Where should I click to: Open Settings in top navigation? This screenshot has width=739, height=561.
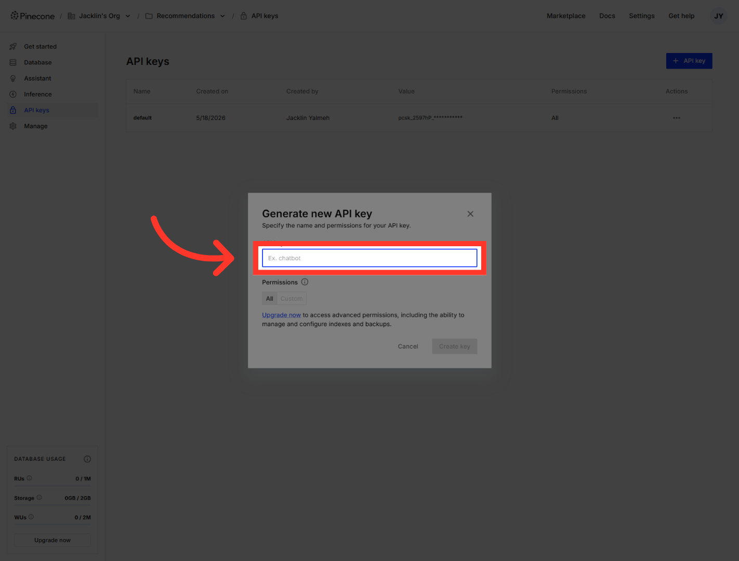(x=642, y=16)
